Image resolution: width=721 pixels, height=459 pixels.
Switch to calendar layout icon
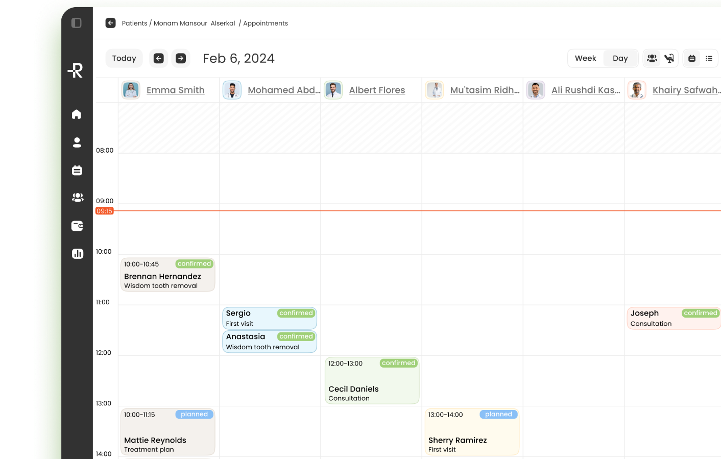pos(692,59)
